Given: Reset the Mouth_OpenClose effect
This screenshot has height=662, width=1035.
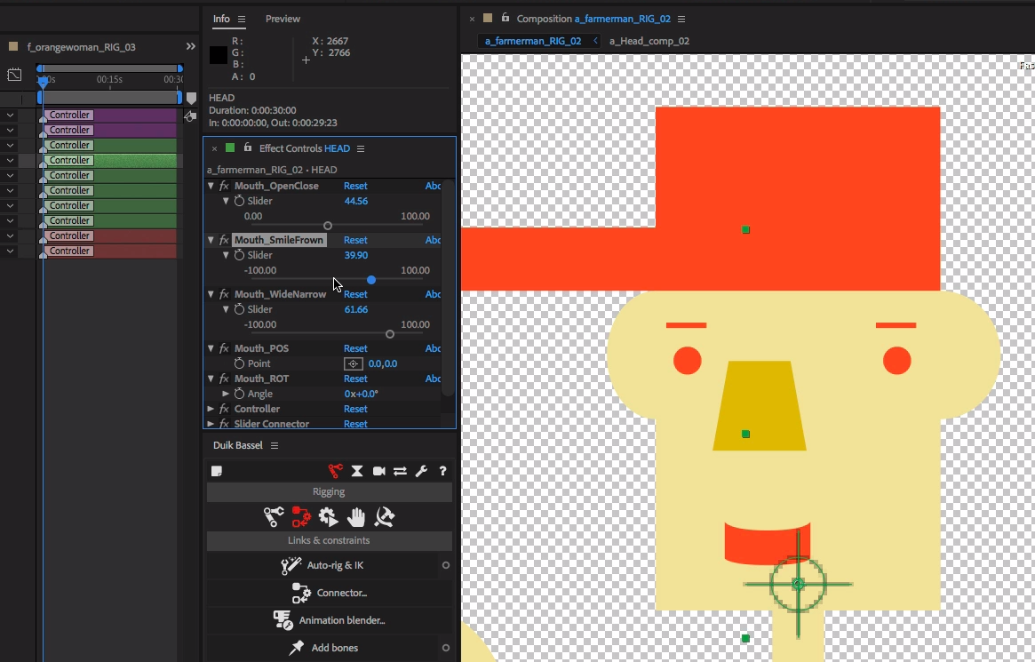Looking at the screenshot, I should (x=355, y=186).
